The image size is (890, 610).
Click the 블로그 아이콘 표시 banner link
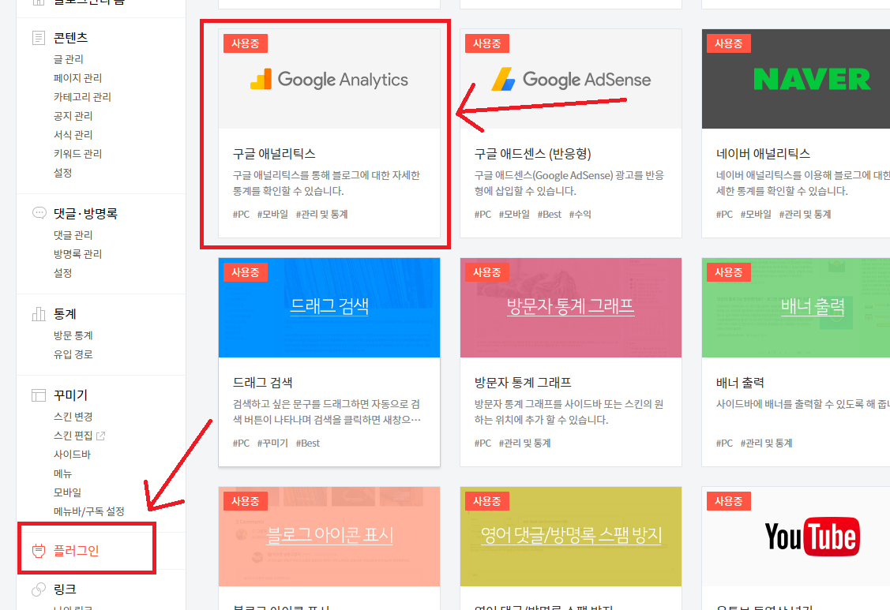[329, 535]
